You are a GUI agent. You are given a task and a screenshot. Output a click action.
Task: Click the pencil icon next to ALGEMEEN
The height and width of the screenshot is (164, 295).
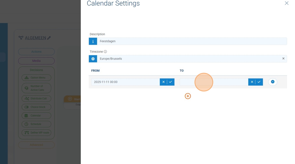point(49,38)
